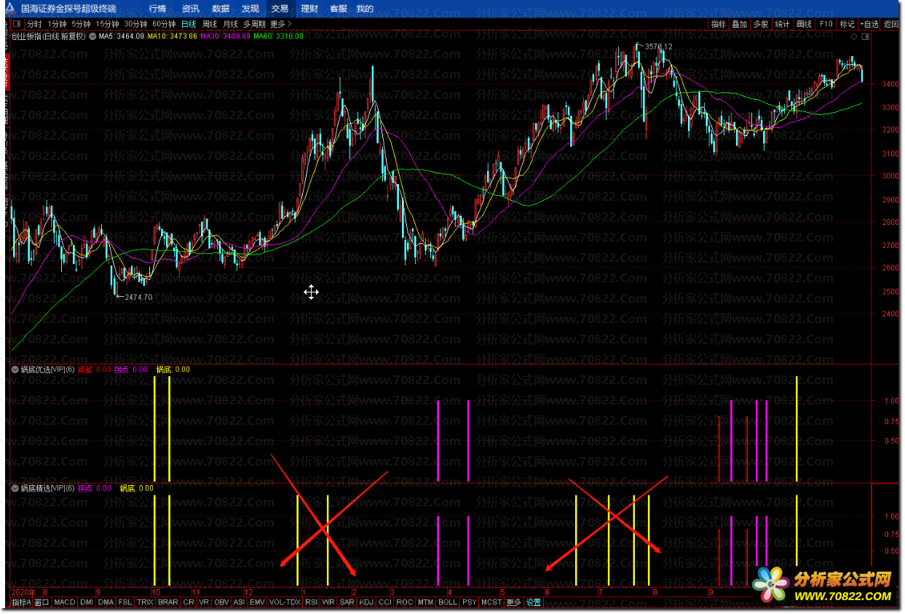Viewport: 905px width, 614px height.
Task: Expand the 锅底优选 indicator dropdown arrow
Action: 15,369
